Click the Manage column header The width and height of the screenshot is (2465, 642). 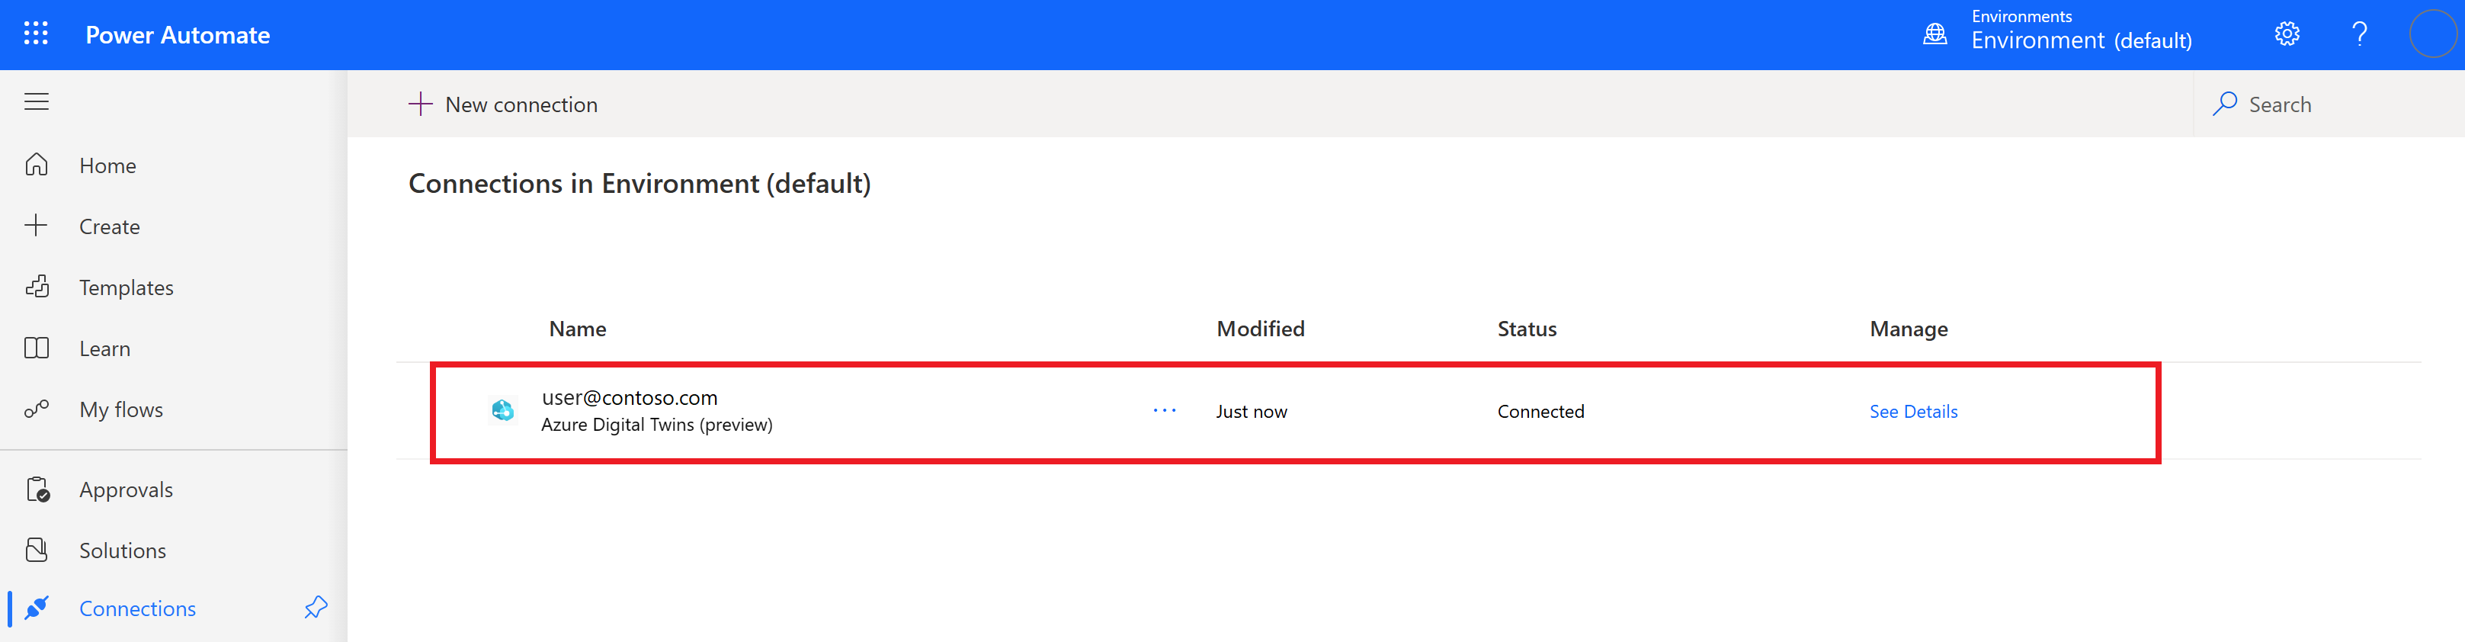pyautogui.click(x=1908, y=329)
